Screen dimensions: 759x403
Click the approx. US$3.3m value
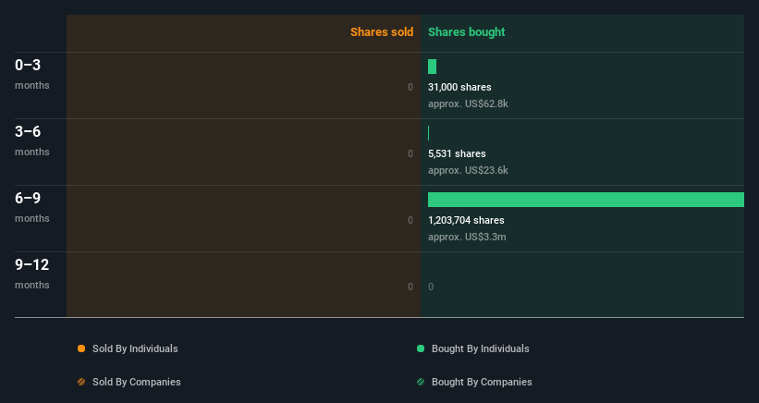point(467,237)
